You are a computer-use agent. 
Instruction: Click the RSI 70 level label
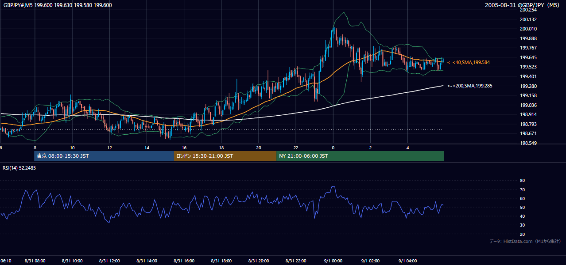click(522, 189)
